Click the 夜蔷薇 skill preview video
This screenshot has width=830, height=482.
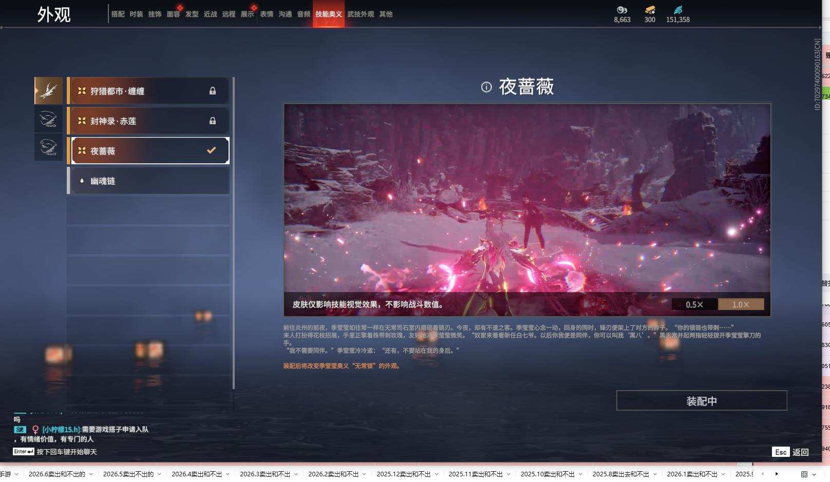pyautogui.click(x=527, y=210)
